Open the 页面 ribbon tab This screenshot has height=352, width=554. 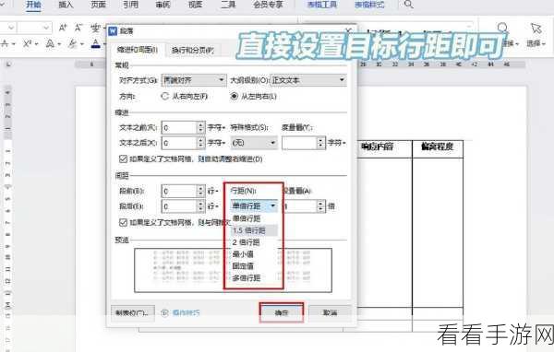98,5
